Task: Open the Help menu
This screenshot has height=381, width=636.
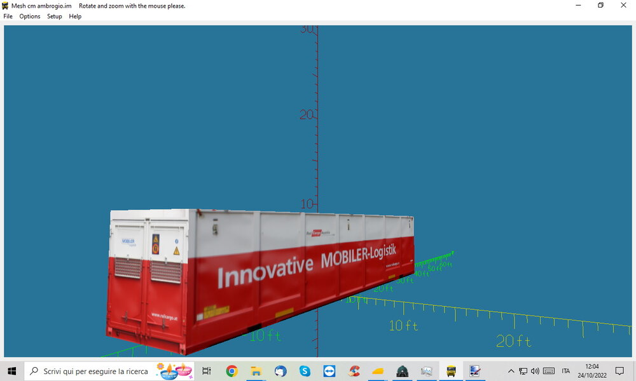Action: [x=75, y=17]
